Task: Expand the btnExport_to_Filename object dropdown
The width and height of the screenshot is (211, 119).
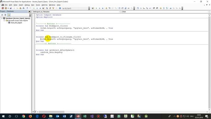Action: pyautogui.click(x=119, y=12)
